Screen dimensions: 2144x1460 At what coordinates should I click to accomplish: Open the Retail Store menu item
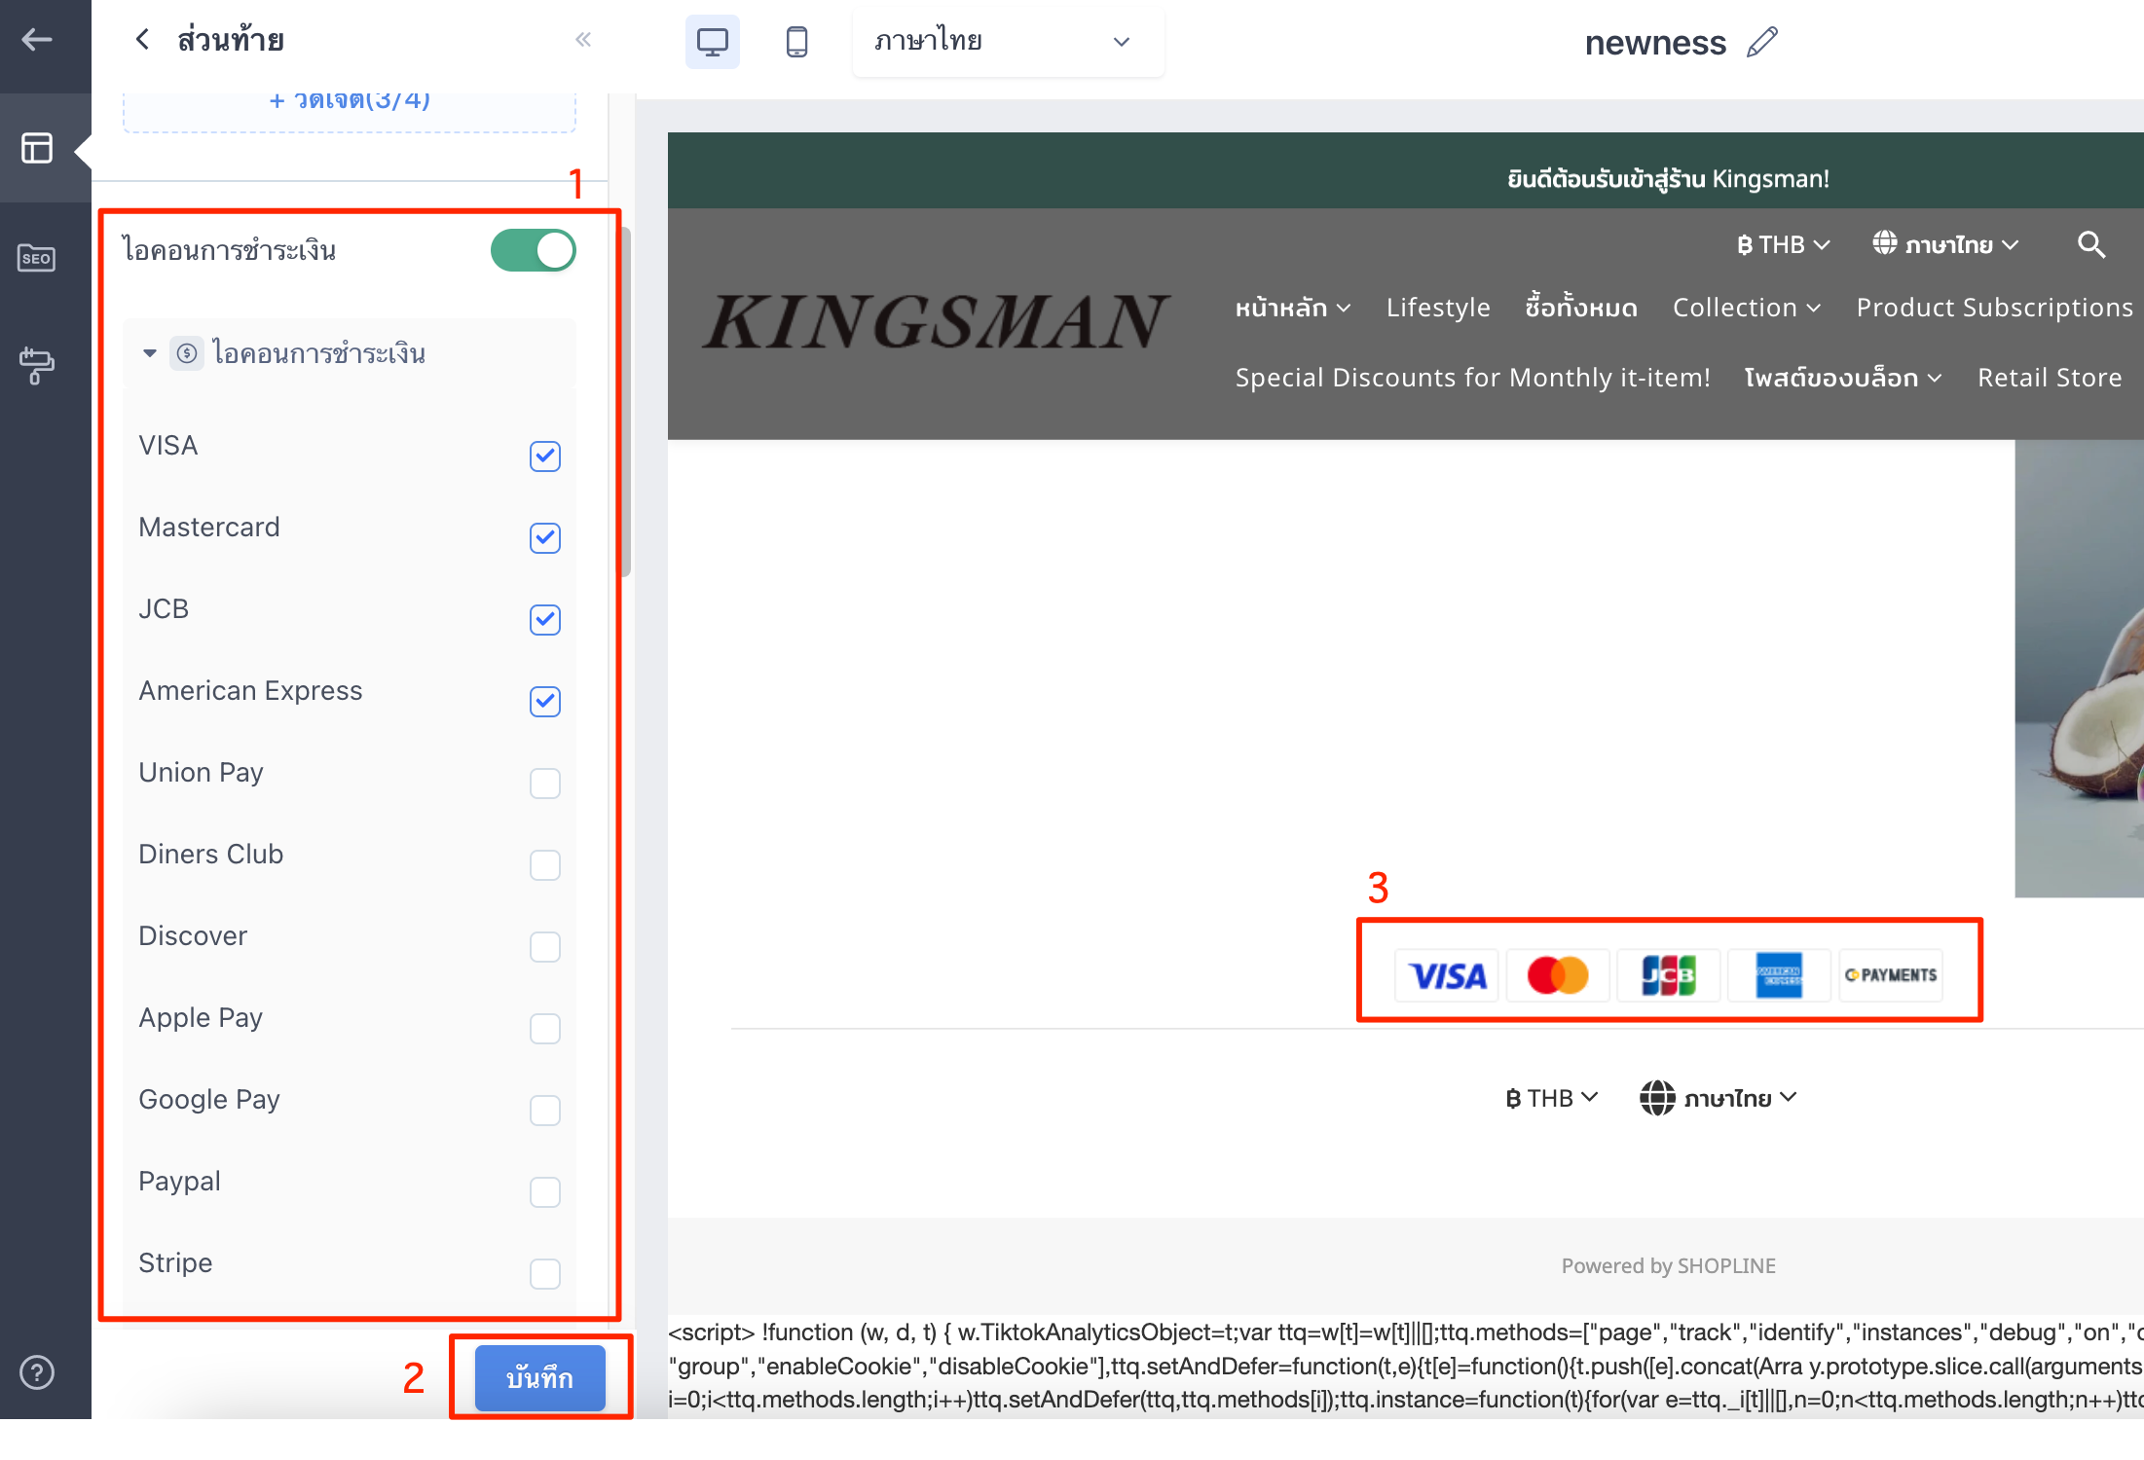2050,378
